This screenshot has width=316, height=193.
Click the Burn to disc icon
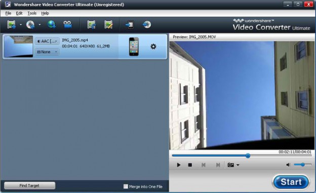147,24
